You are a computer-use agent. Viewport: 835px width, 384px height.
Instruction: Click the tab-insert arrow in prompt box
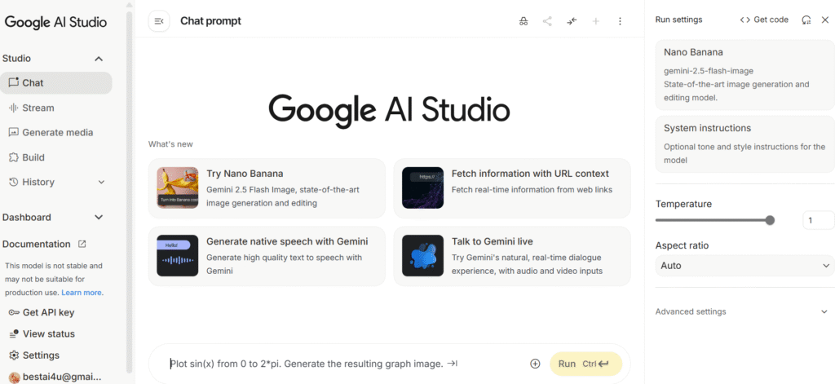tap(452, 364)
